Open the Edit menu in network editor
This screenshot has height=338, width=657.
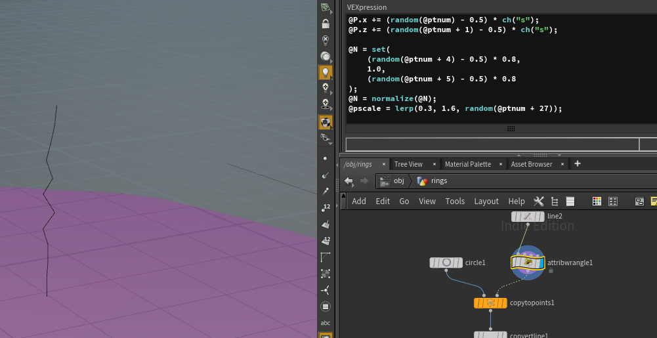pos(383,201)
